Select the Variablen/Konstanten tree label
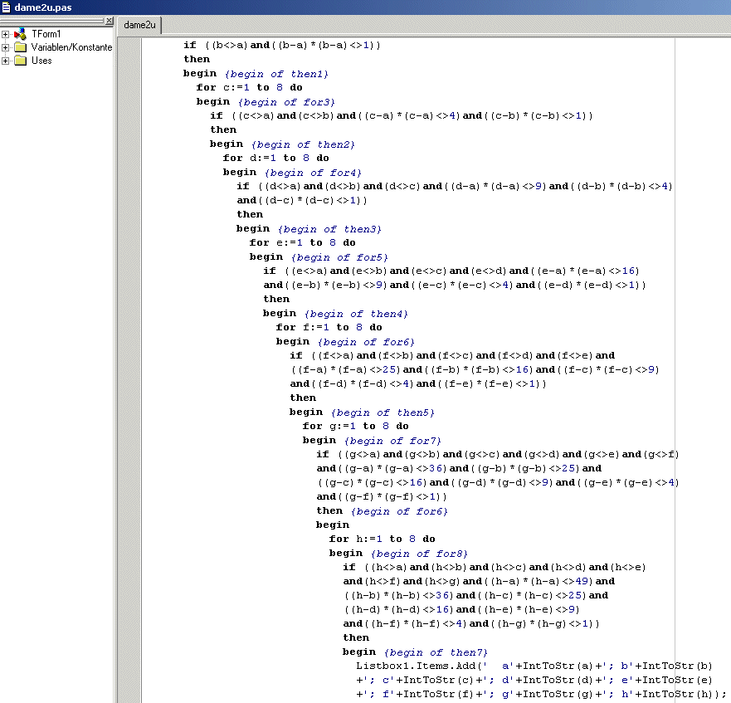Viewport: 731px width, 703px height. [71, 47]
